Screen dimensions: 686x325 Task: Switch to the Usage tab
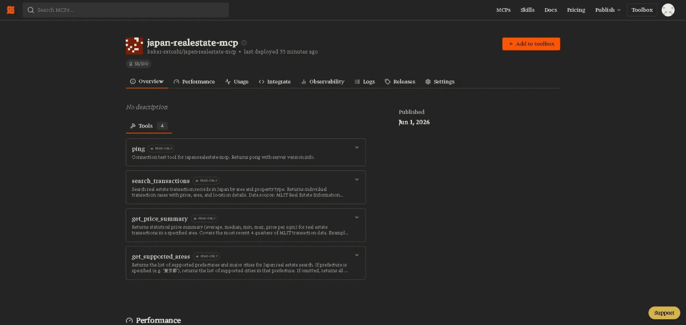pyautogui.click(x=237, y=82)
